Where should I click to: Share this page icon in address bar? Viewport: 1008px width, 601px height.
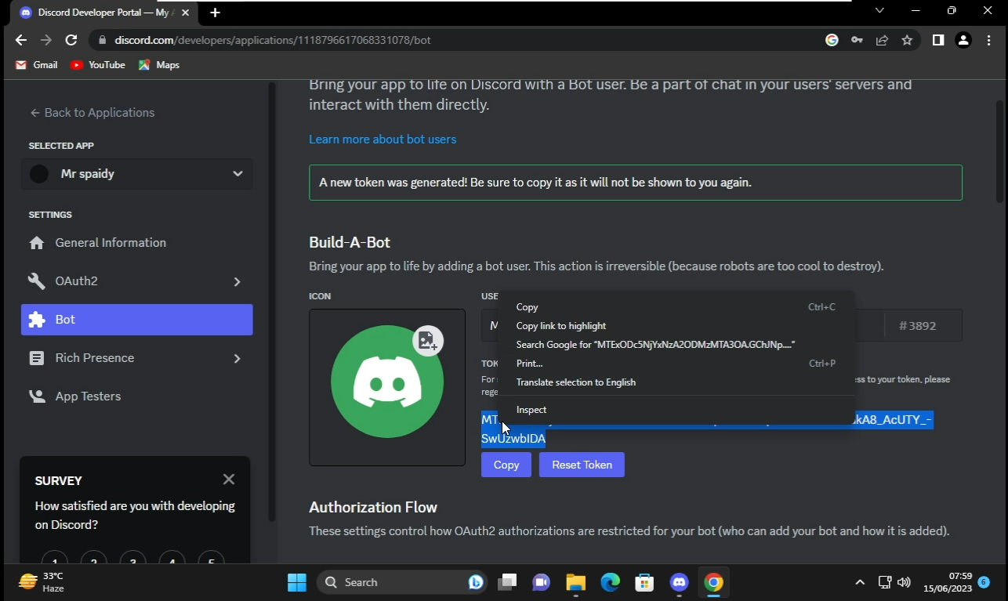882,40
